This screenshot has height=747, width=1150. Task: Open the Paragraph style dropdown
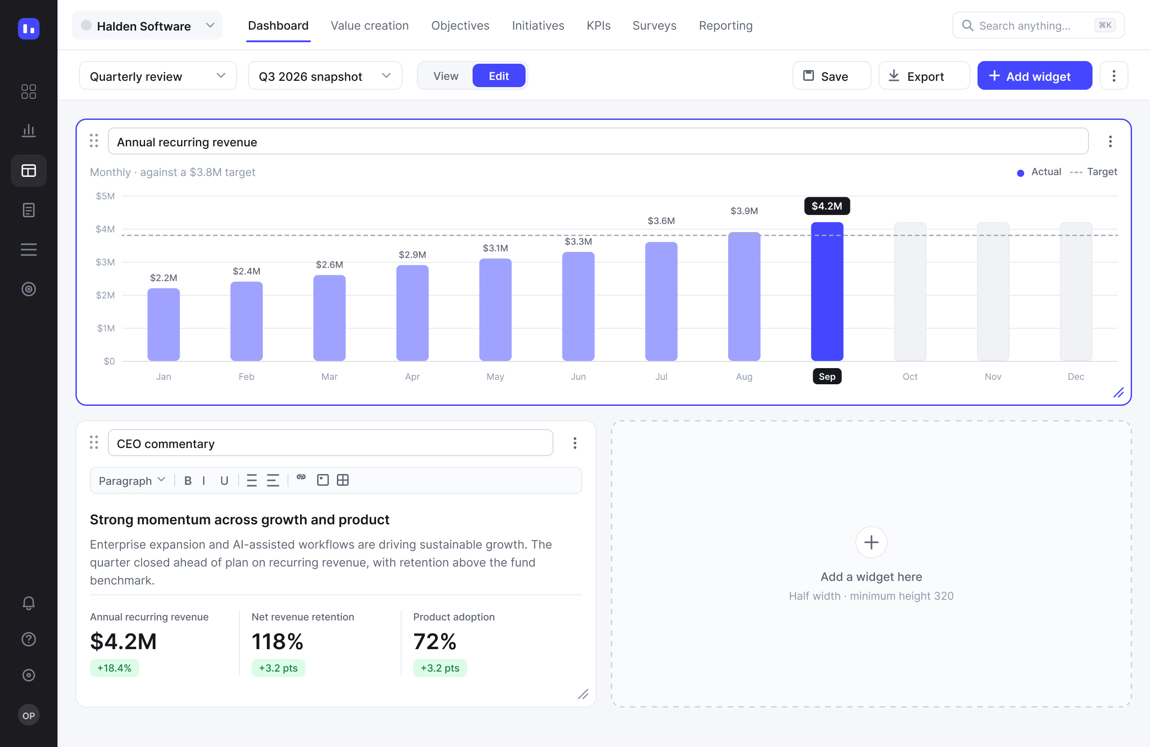click(x=132, y=480)
